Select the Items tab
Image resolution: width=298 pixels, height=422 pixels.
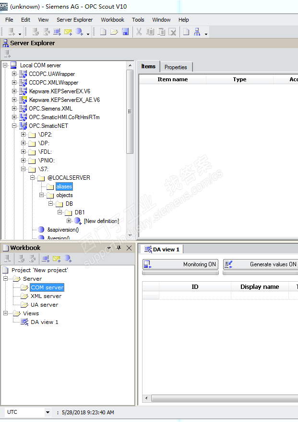tap(148, 66)
